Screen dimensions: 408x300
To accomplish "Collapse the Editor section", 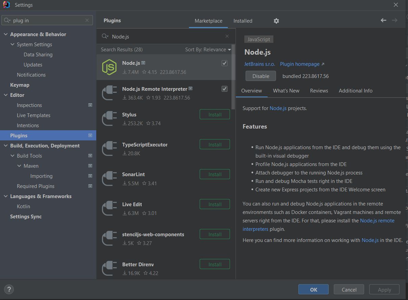I will pos(5,95).
